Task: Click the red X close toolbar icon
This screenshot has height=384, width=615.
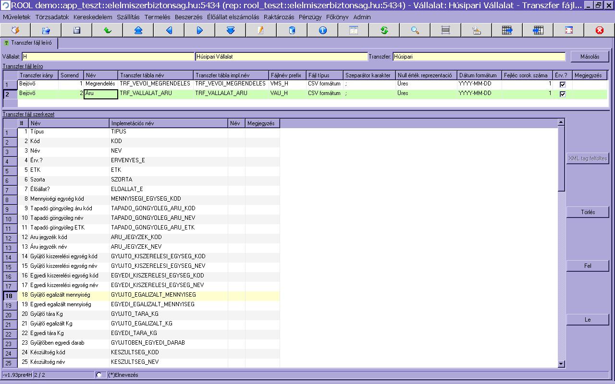Action: [x=599, y=30]
